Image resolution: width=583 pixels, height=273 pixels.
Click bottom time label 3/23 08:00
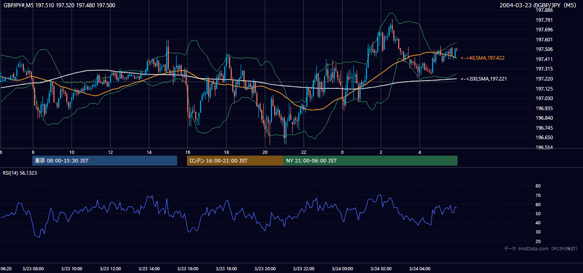(33, 269)
